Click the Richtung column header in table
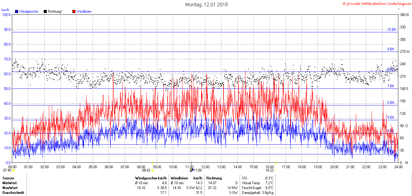The image size is (412, 196). [x=214, y=178]
